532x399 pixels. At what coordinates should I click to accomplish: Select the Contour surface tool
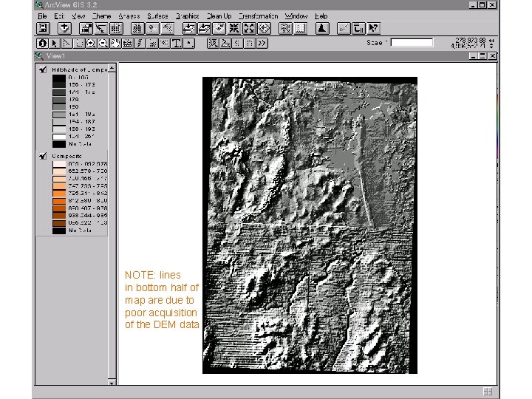213,44
